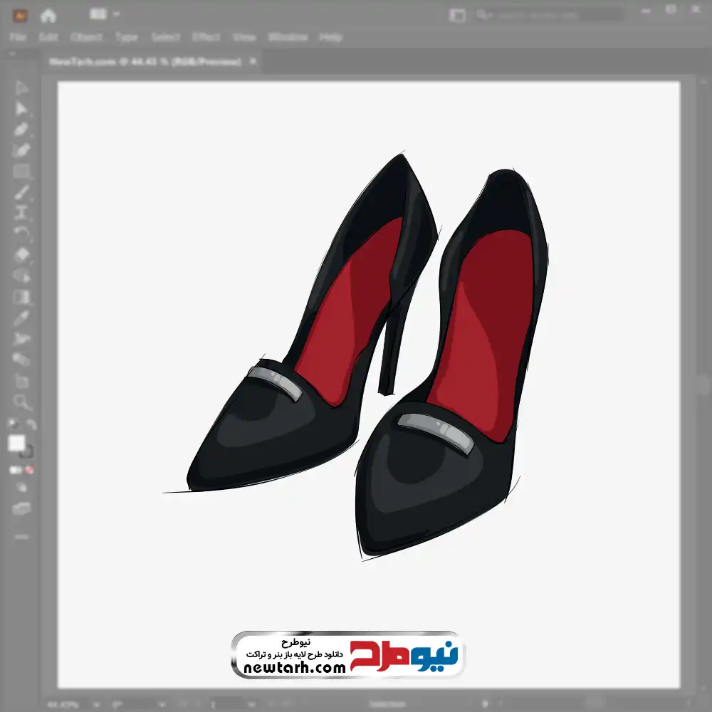712x712 pixels.
Task: Select the Selection tool arrow
Action: [x=21, y=88]
